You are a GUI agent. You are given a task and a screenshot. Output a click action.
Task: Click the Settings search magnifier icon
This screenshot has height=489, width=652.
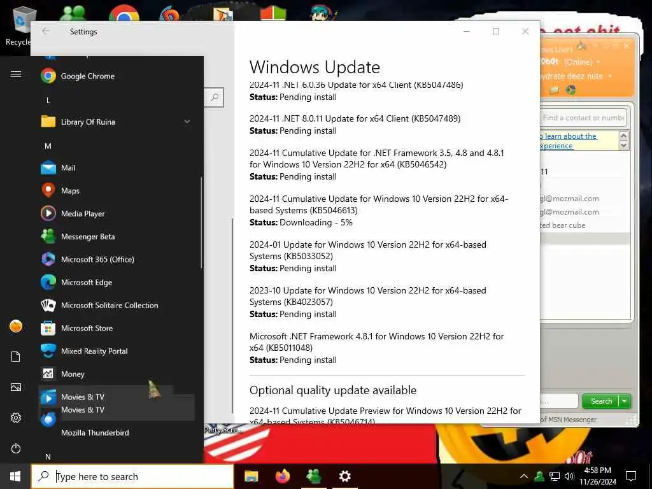pos(215,97)
